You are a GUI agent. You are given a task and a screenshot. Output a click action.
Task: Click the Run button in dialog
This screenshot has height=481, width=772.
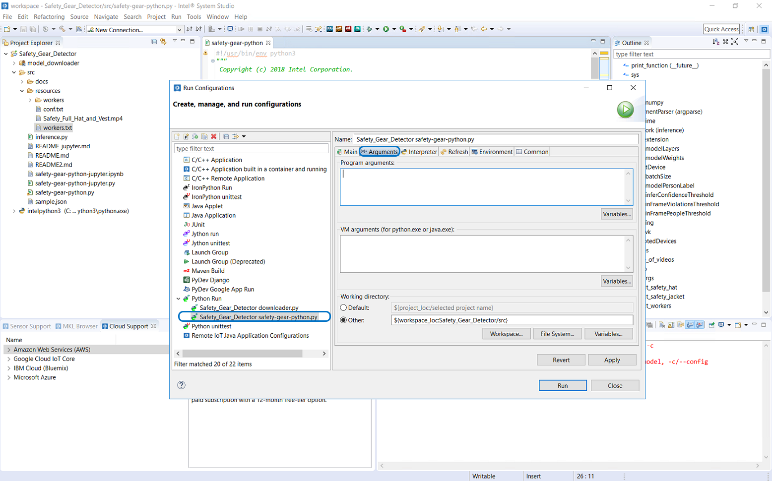pyautogui.click(x=563, y=385)
